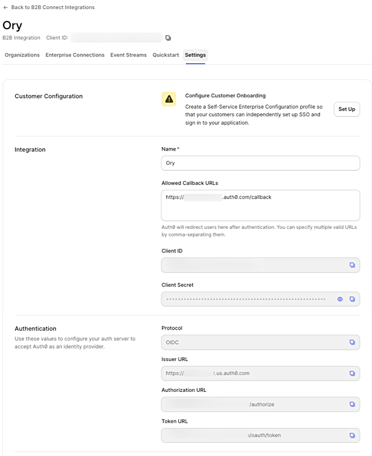372x456 pixels.
Task: Copy the Client ID in the page header
Action: (x=168, y=38)
